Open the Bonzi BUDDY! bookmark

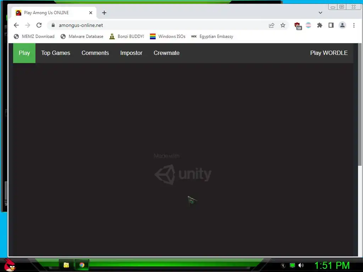(x=127, y=36)
